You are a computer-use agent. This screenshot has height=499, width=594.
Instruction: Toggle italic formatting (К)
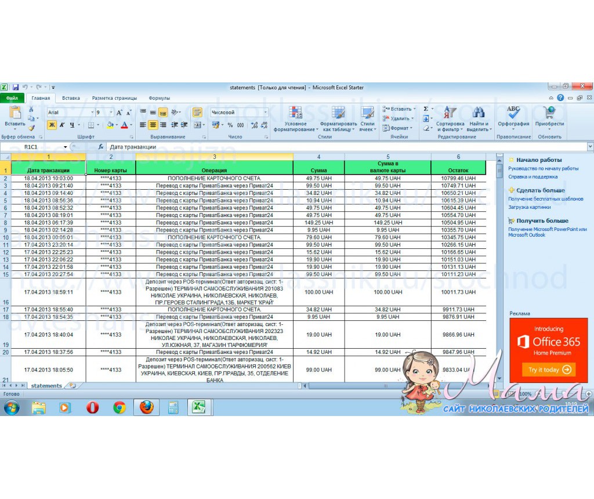coord(61,125)
